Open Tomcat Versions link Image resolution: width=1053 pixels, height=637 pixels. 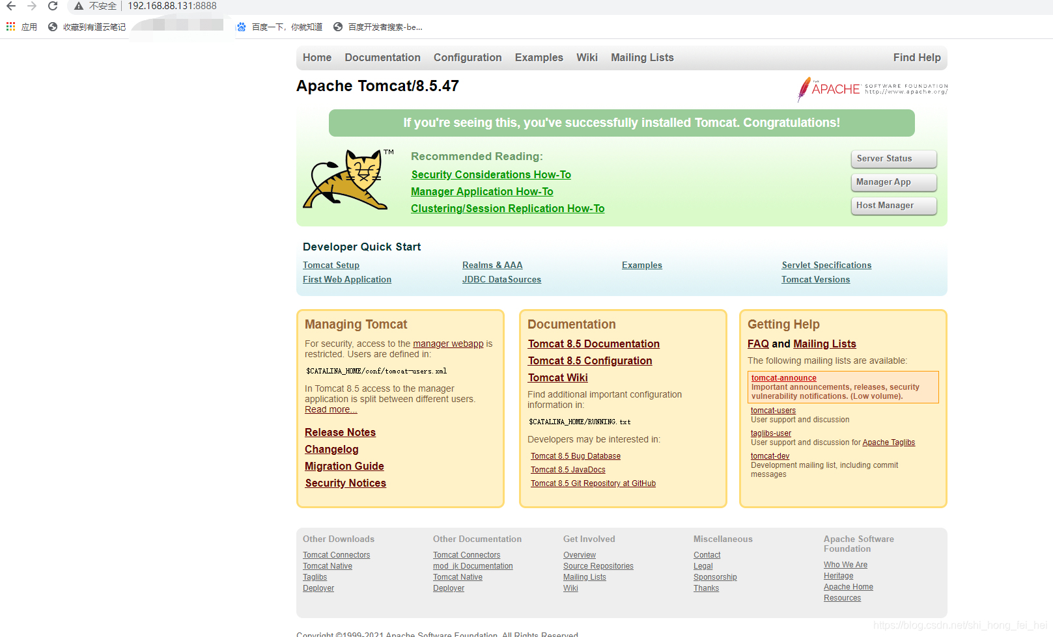pos(816,279)
